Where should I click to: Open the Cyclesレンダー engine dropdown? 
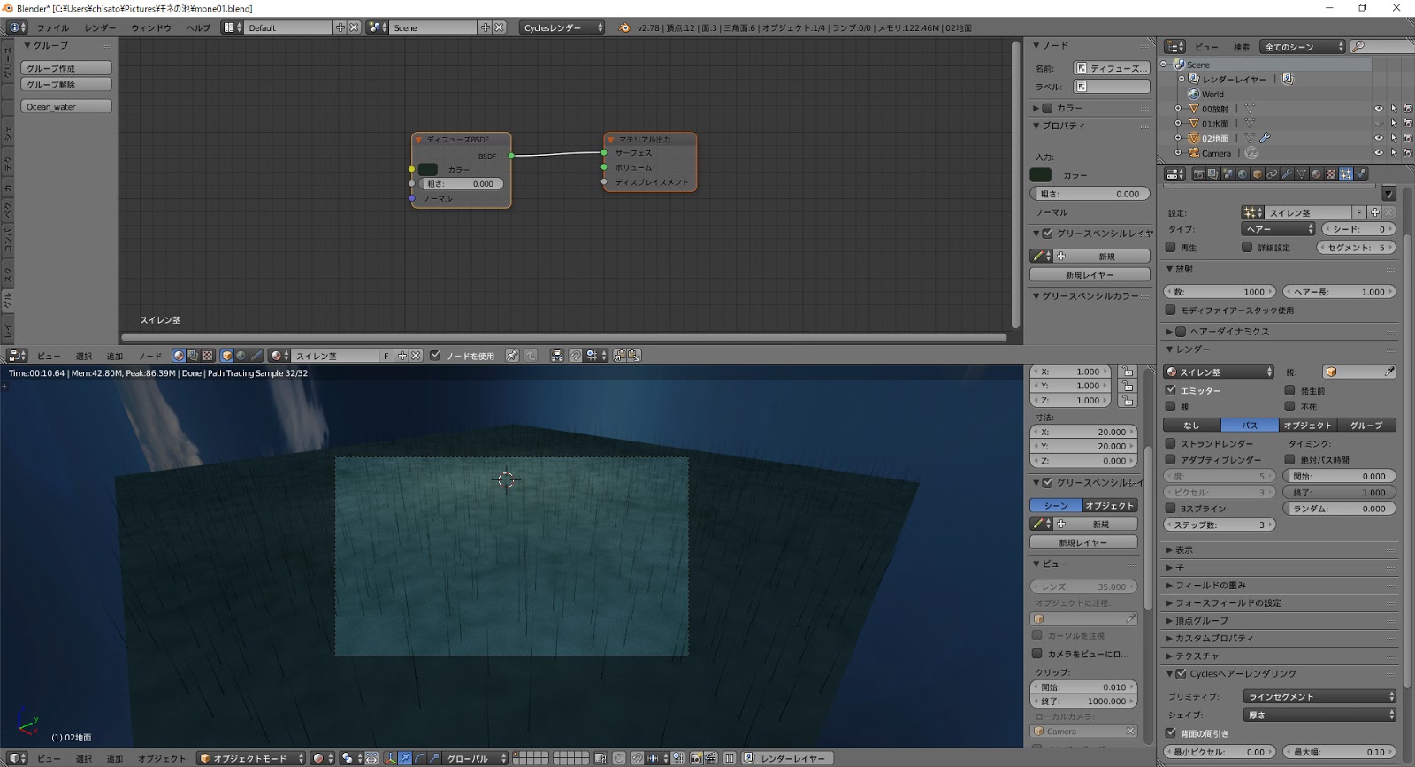click(x=562, y=27)
